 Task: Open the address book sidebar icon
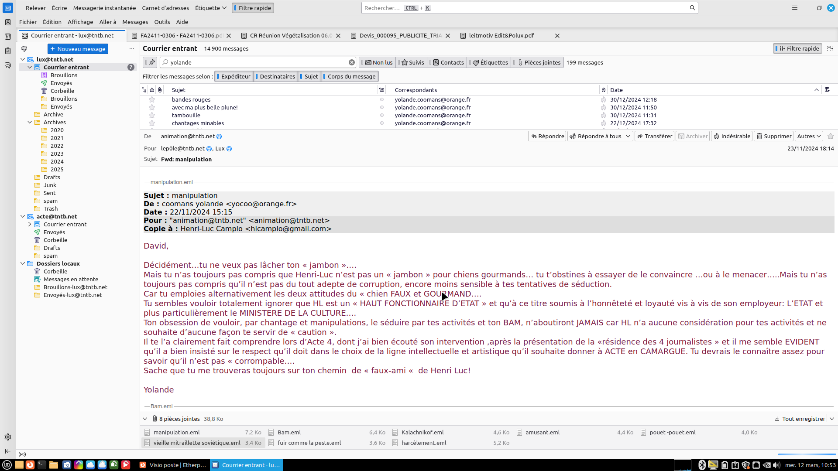pos(8,22)
